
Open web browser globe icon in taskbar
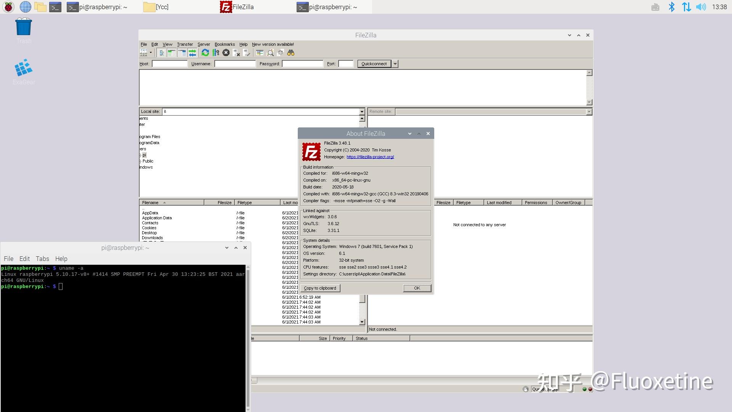click(25, 7)
